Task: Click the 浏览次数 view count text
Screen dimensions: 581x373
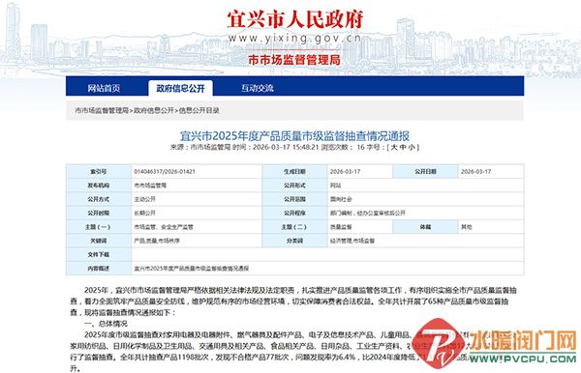Action: coord(343,147)
